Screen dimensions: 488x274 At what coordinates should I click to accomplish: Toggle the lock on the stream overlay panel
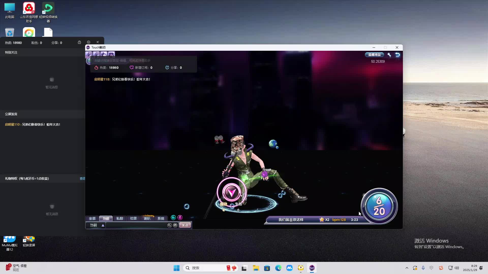79,42
